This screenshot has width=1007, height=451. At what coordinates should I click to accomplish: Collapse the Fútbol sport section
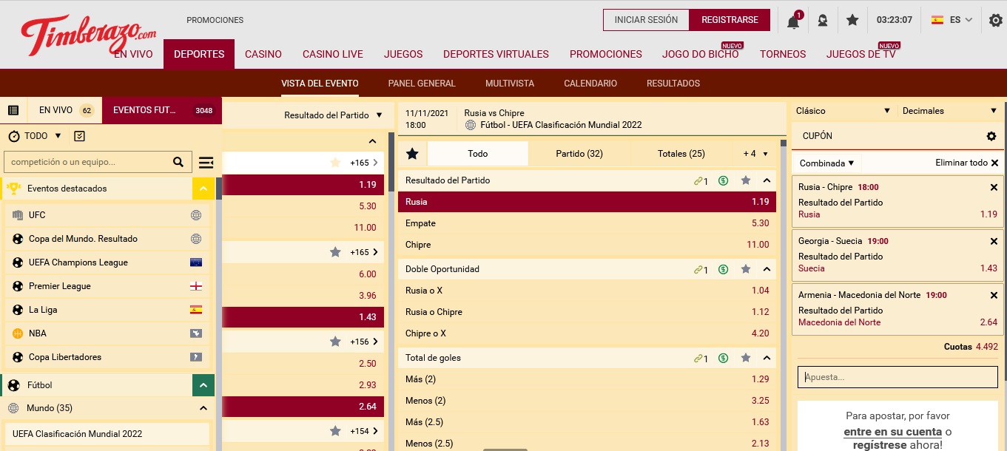click(203, 385)
